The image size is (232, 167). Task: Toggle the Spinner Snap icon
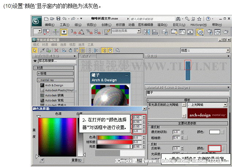[x=98, y=32]
